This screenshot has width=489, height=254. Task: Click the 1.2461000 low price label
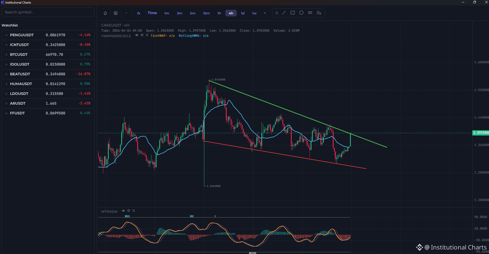[213, 186]
